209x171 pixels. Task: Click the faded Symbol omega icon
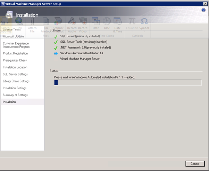(x=144, y=21)
